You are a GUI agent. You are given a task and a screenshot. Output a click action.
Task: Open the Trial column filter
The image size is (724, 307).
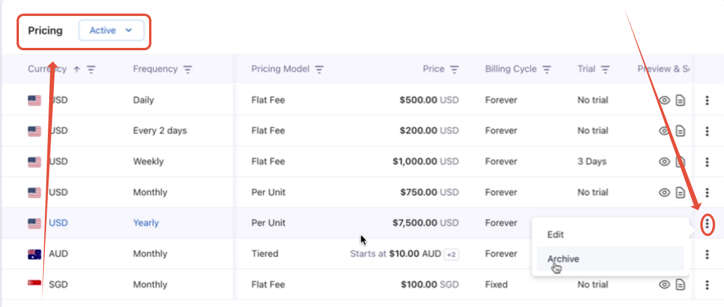[x=605, y=69]
